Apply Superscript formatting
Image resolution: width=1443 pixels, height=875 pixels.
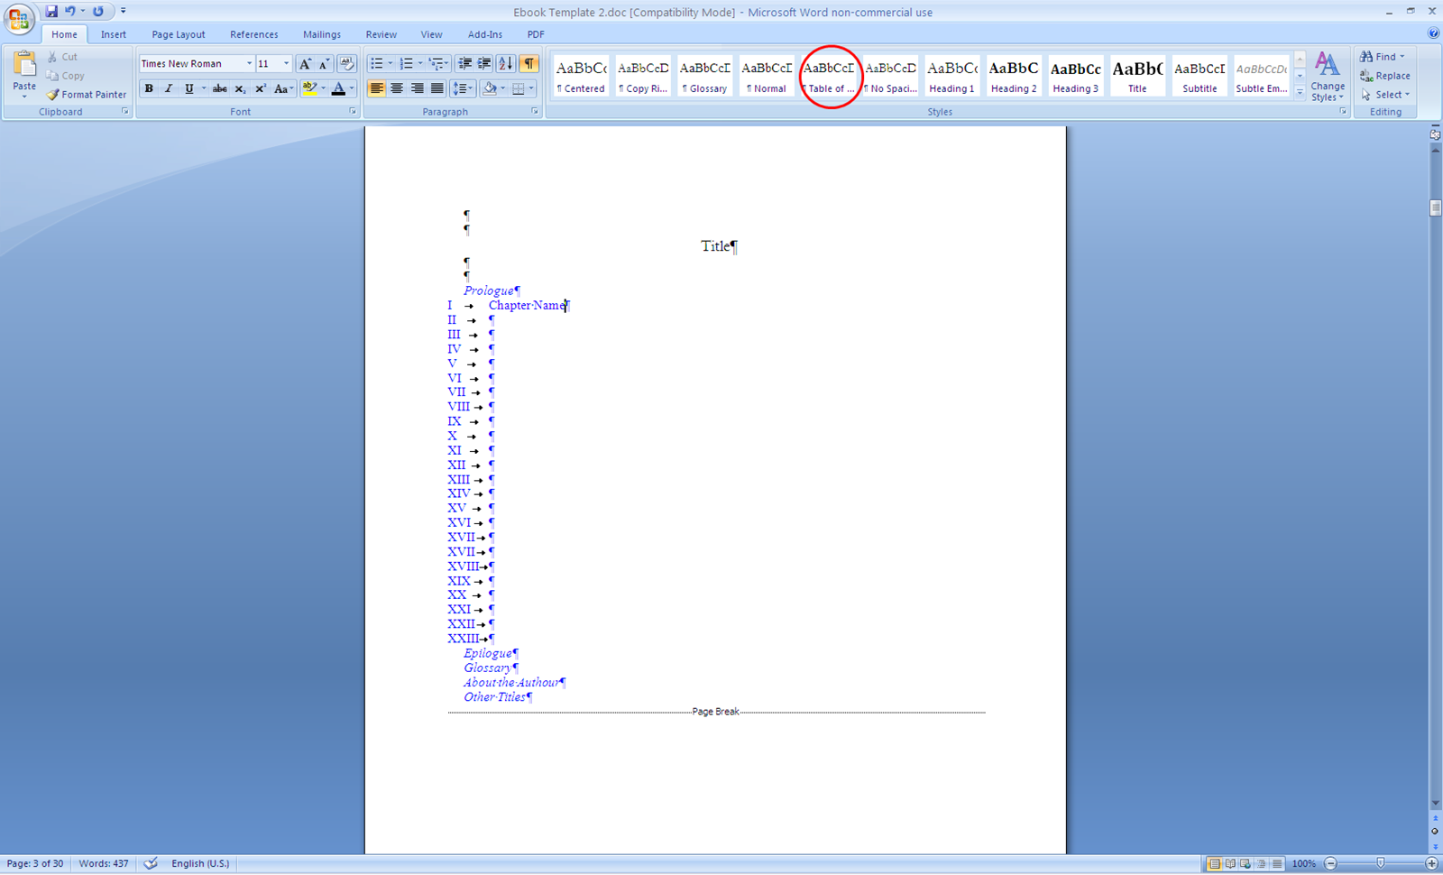click(x=260, y=88)
